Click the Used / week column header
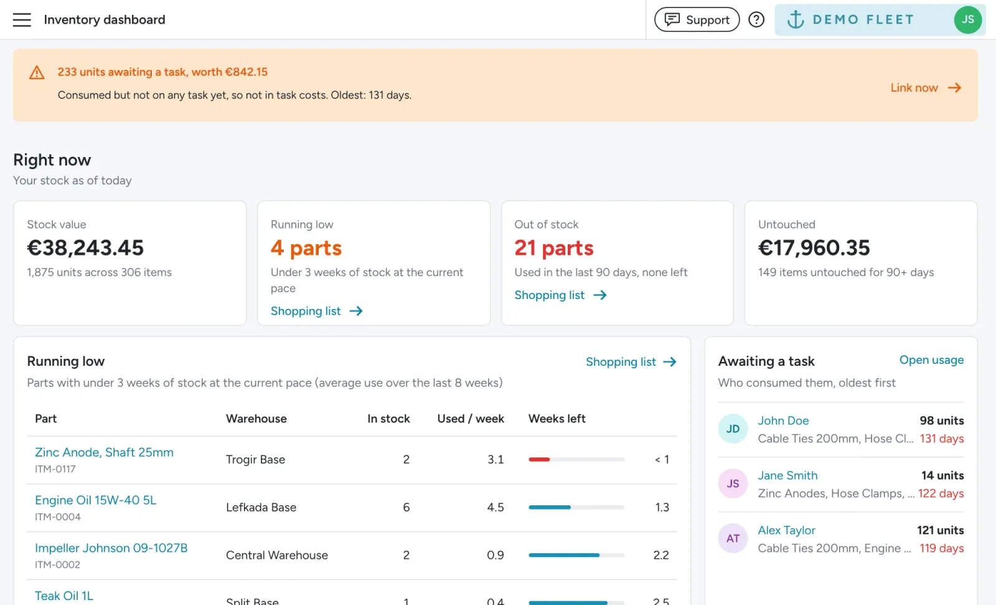The height and width of the screenshot is (605, 996). tap(471, 419)
